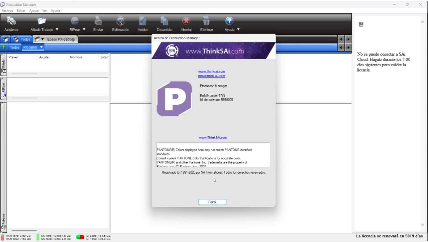The height and width of the screenshot is (242, 428).
Task: Expand the Añadir Trabajo dropdown arrow
Action: point(57,30)
